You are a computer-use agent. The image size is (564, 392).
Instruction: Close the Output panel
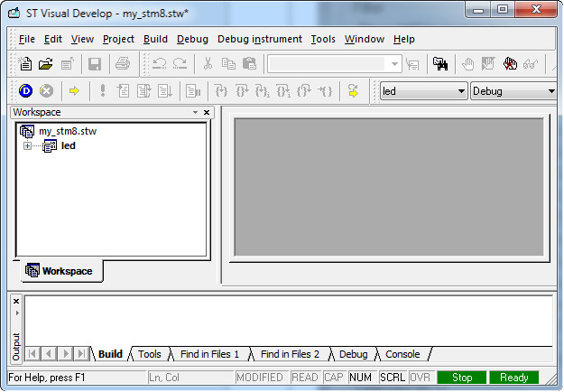(x=16, y=302)
